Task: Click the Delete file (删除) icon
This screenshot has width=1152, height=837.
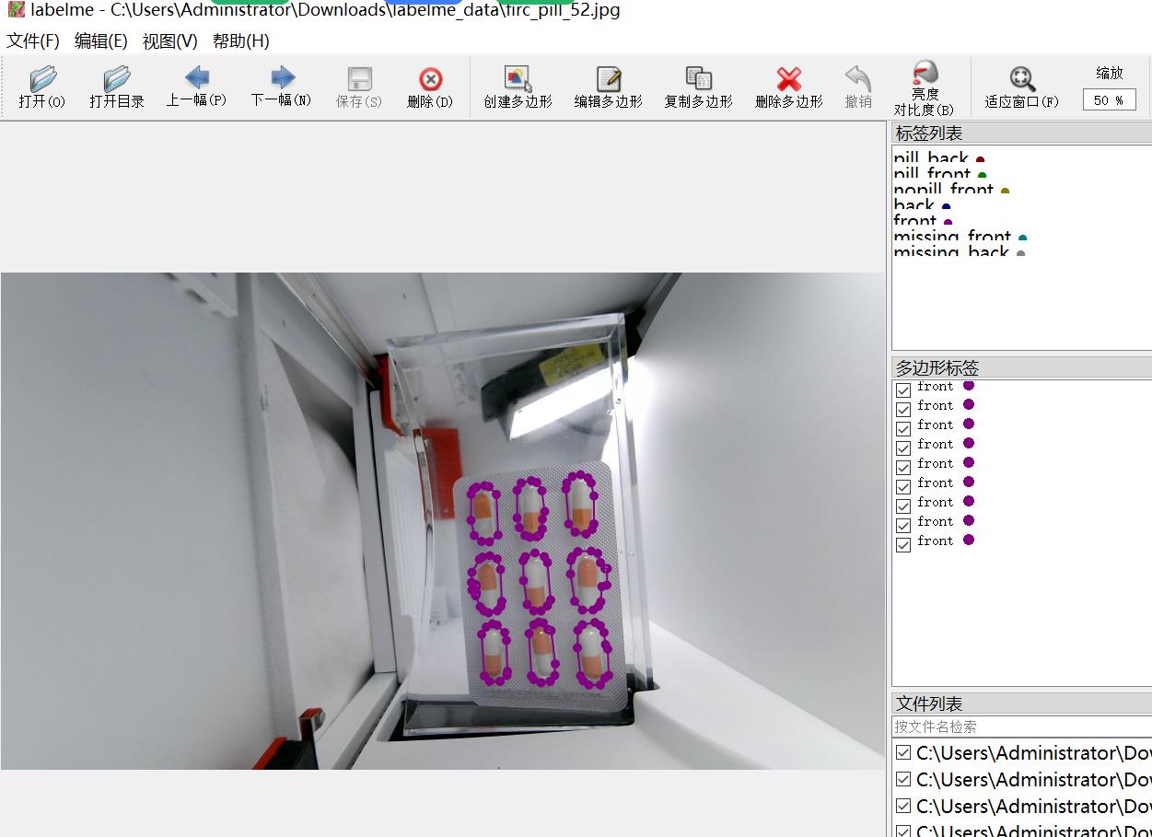Action: click(x=430, y=87)
